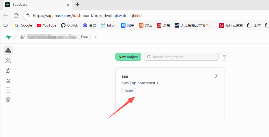Viewport: 269px width, 137px height.
Task: Open the Google bookmark
Action: pyautogui.click(x=23, y=25)
